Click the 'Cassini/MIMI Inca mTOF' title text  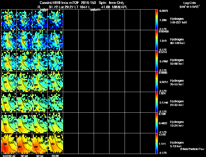coord(59,3)
